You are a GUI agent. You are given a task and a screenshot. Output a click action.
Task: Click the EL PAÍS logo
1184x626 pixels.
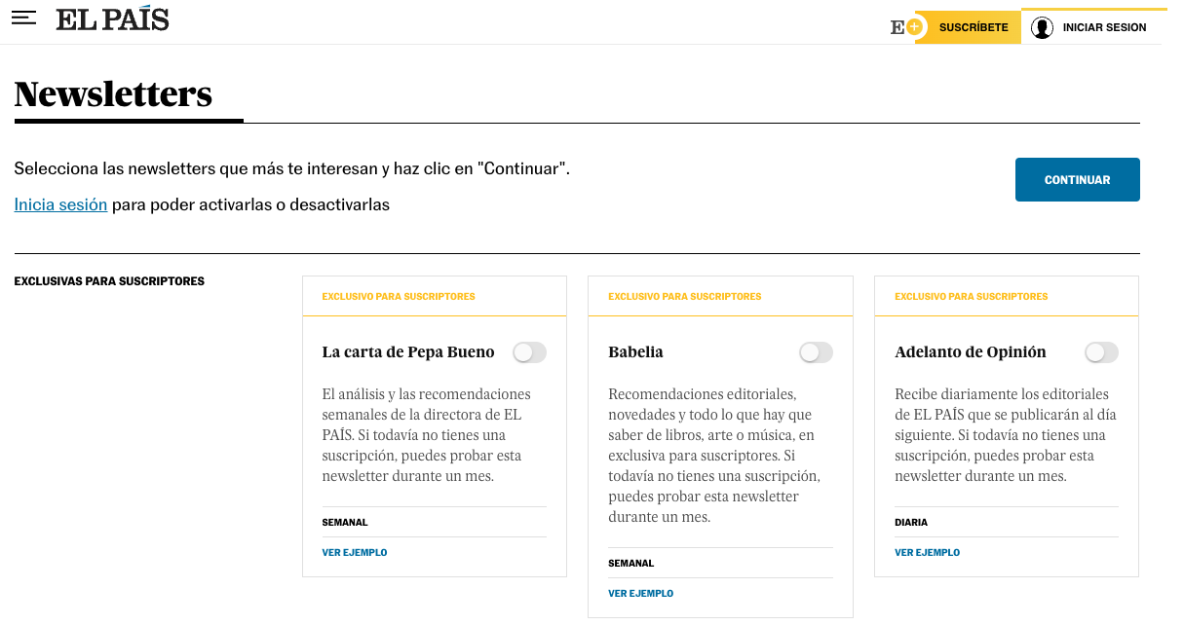(112, 18)
